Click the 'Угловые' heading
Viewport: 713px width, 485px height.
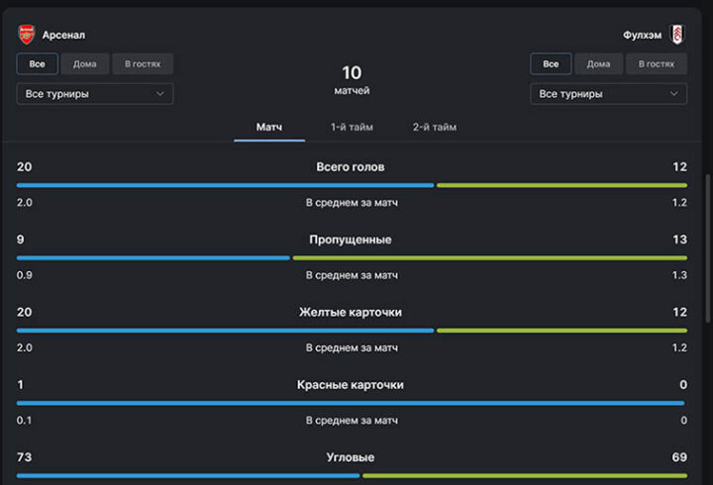[x=351, y=457]
